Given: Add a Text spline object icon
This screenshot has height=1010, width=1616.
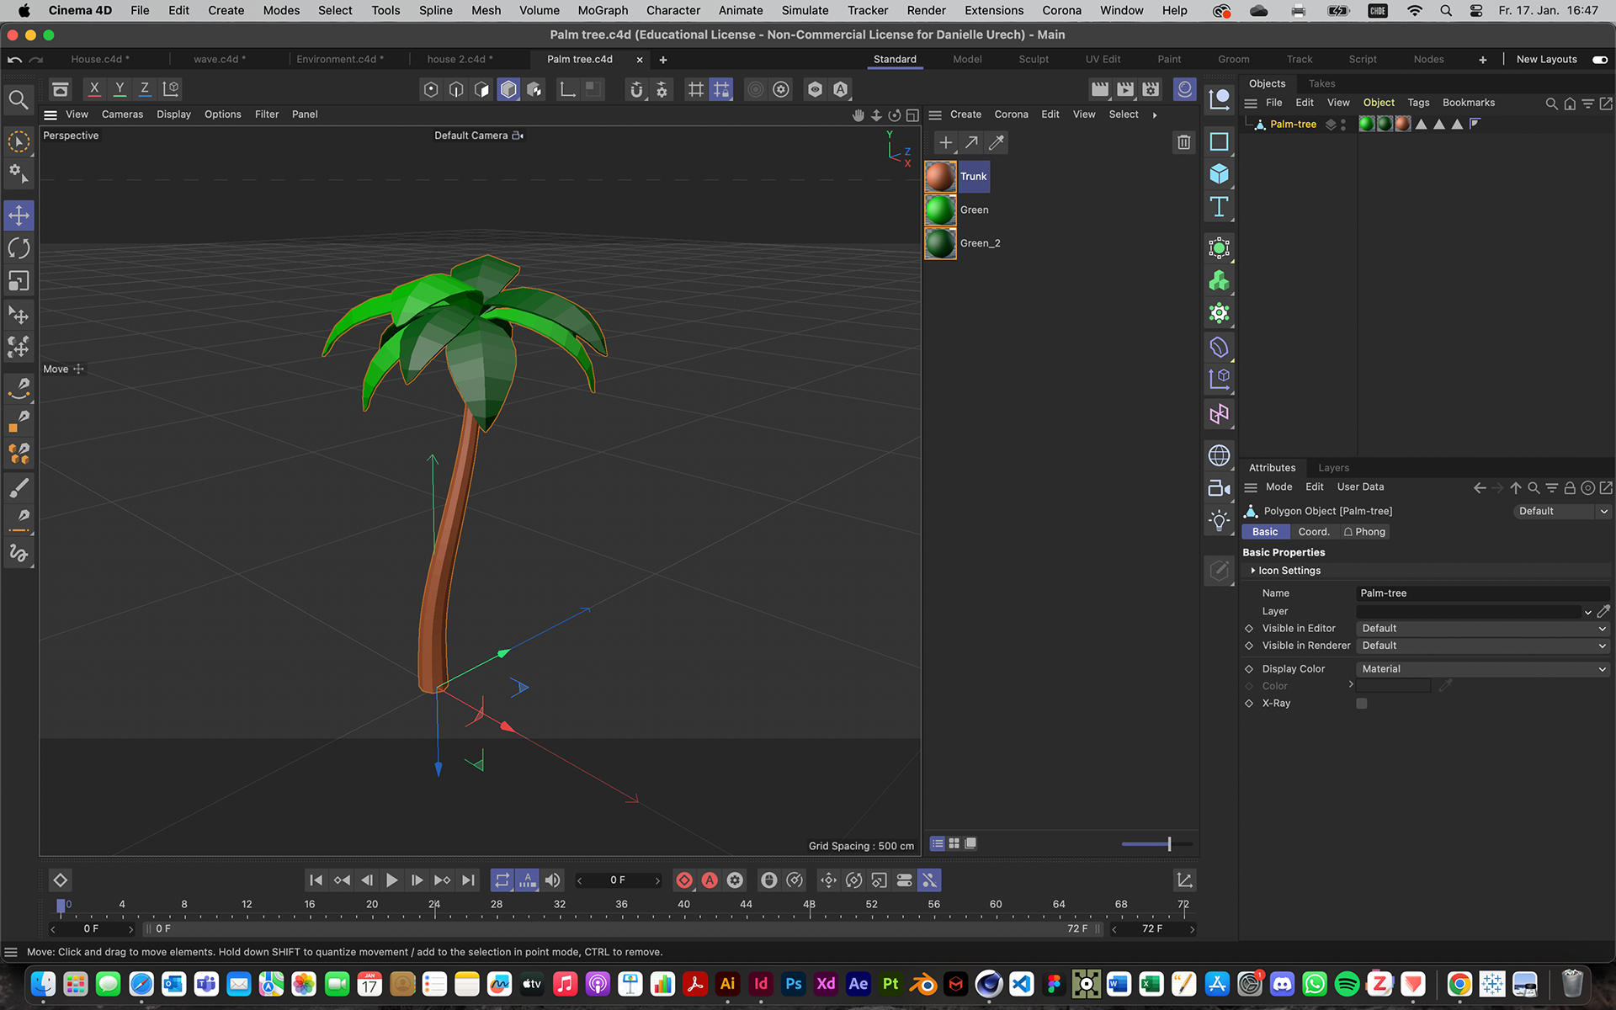Looking at the screenshot, I should [x=1219, y=207].
